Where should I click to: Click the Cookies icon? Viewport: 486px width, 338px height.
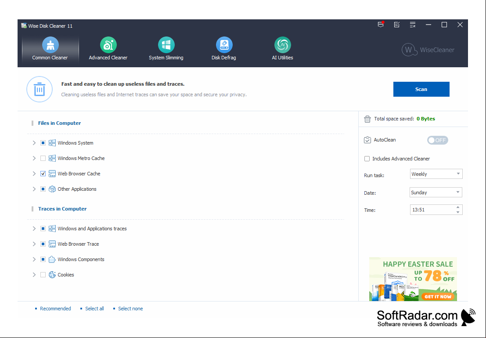click(x=52, y=275)
